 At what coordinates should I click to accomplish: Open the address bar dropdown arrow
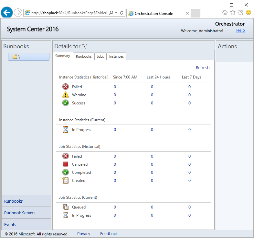tap(116, 13)
